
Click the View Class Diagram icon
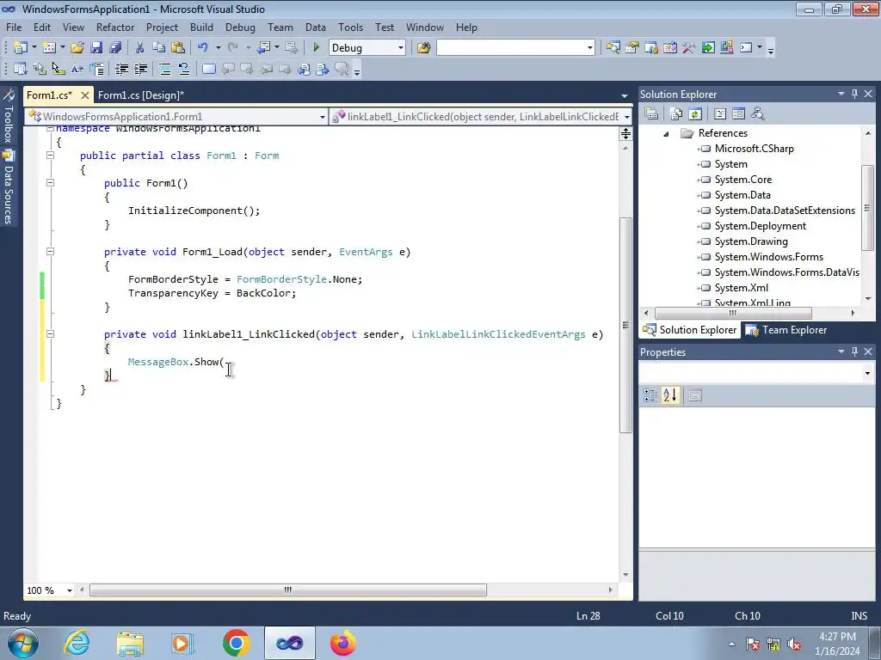click(758, 114)
